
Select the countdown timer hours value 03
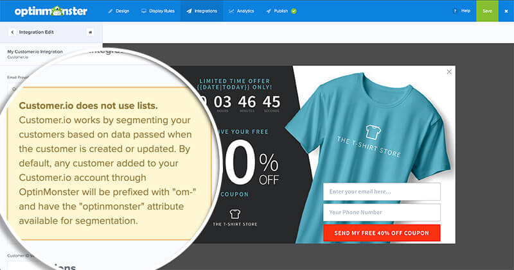point(222,102)
